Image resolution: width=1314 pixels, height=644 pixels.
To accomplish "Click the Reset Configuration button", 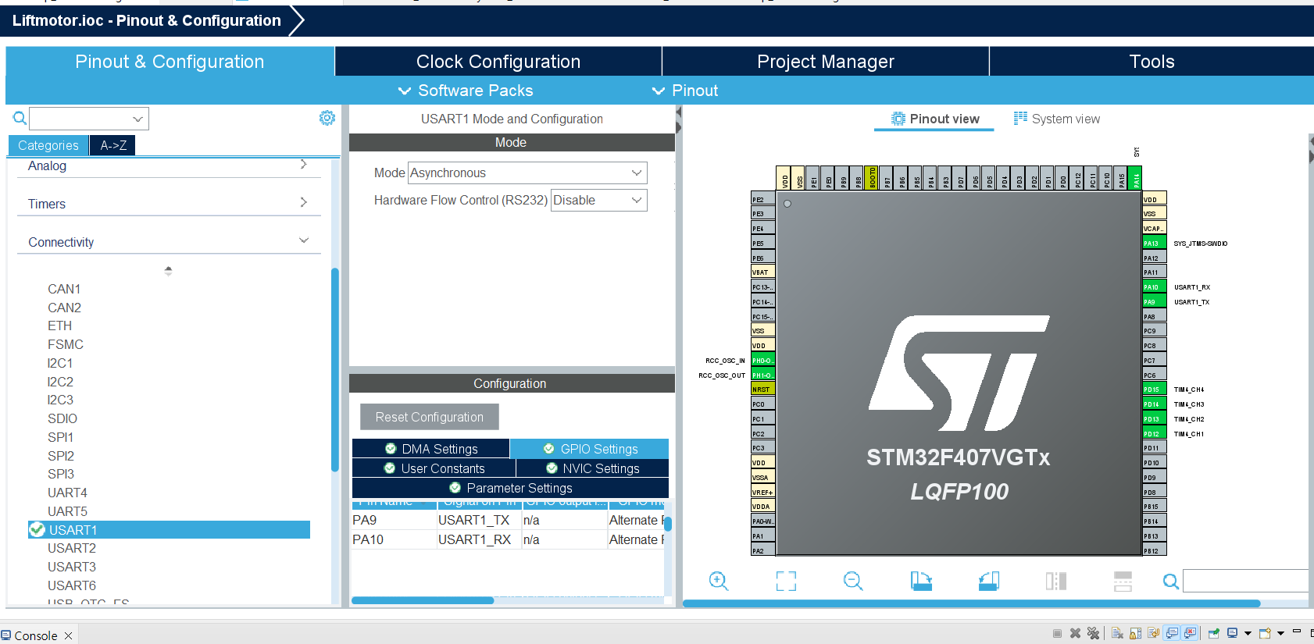I will coord(430,417).
